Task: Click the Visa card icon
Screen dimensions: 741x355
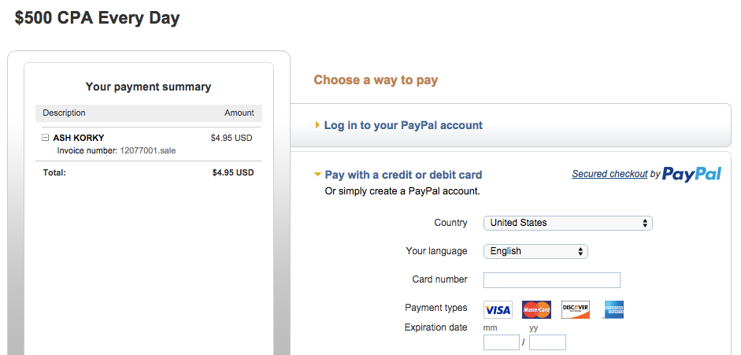Action: pyautogui.click(x=498, y=309)
